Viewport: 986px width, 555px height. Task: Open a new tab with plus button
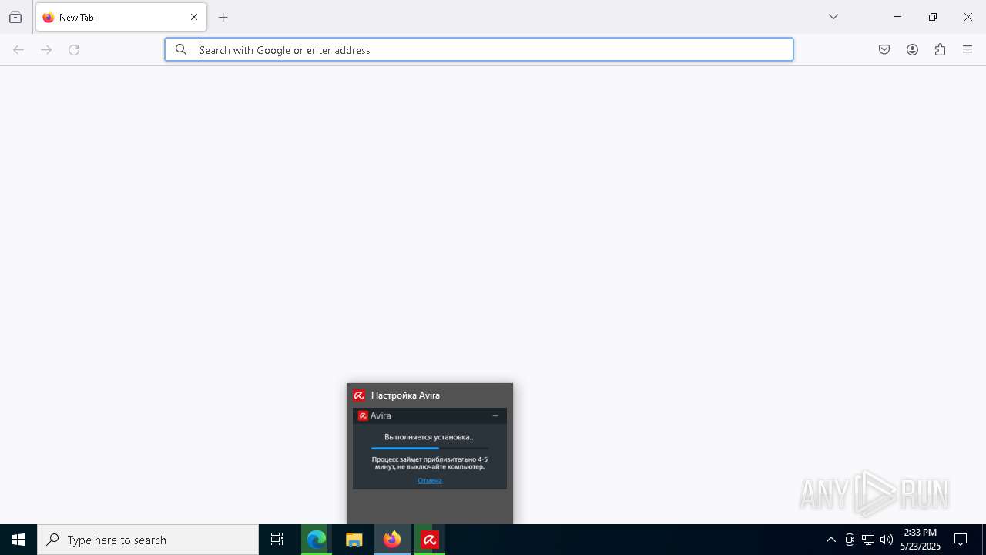coord(223,17)
